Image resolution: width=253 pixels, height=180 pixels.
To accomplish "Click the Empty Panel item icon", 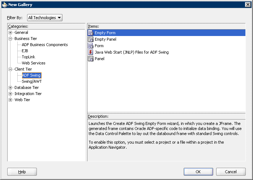I will tap(91, 39).
